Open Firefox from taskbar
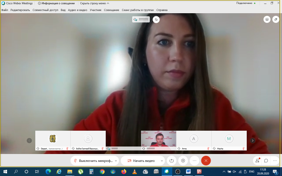 coord(124,172)
